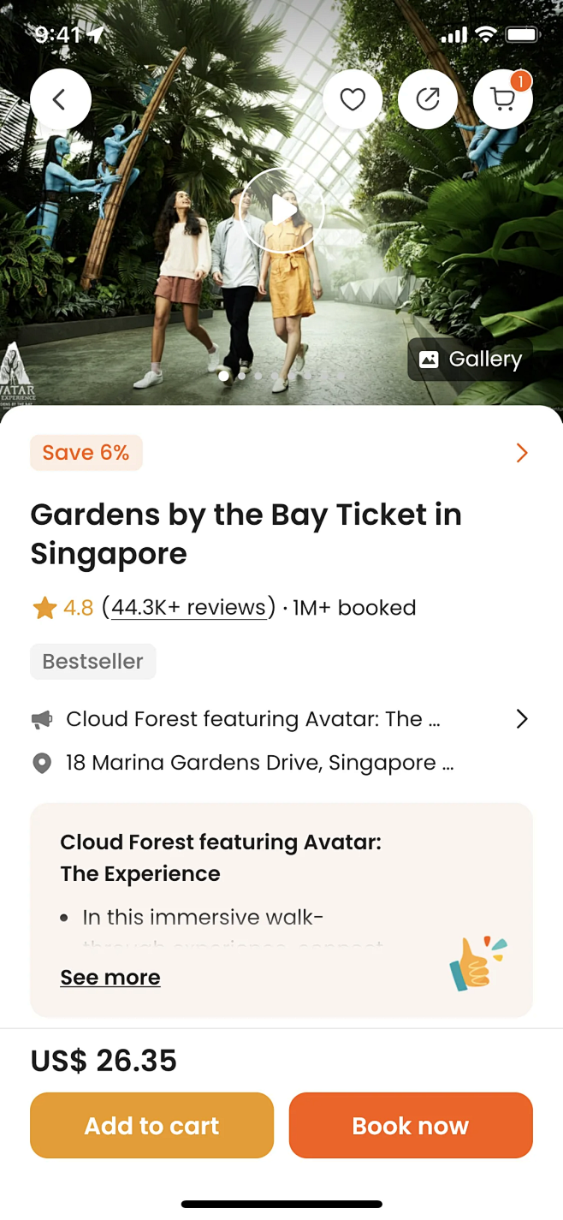Tap the orange rating star
This screenshot has width=563, height=1220.
(44, 608)
